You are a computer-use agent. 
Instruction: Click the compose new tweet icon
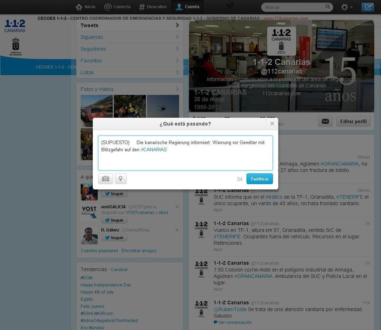click(368, 7)
